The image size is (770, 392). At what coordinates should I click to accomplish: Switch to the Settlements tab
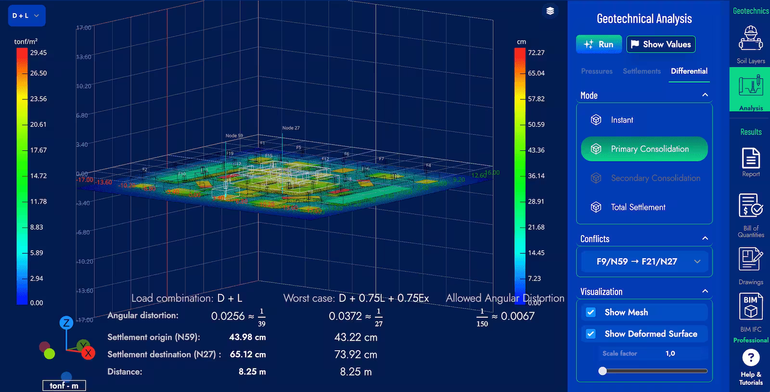tap(642, 71)
